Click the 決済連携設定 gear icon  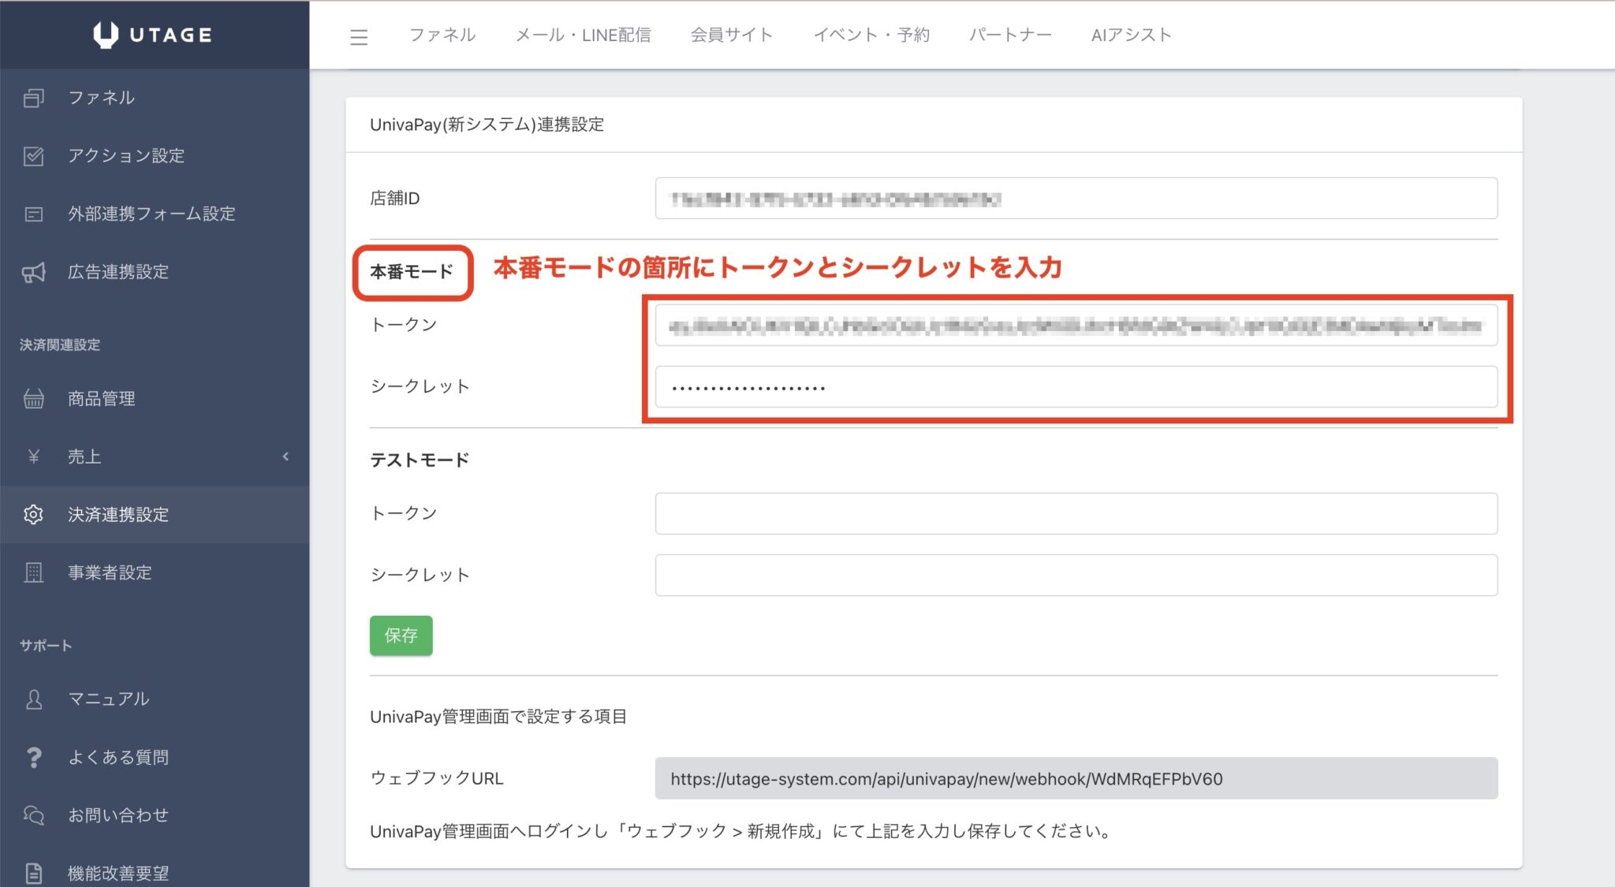point(32,515)
